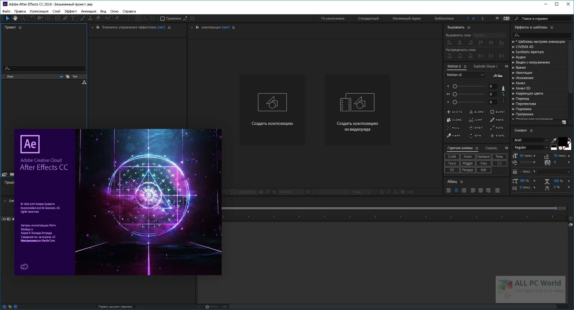Click Создать композицию из видеоряда
This screenshot has width=574, height=310.
click(x=357, y=110)
